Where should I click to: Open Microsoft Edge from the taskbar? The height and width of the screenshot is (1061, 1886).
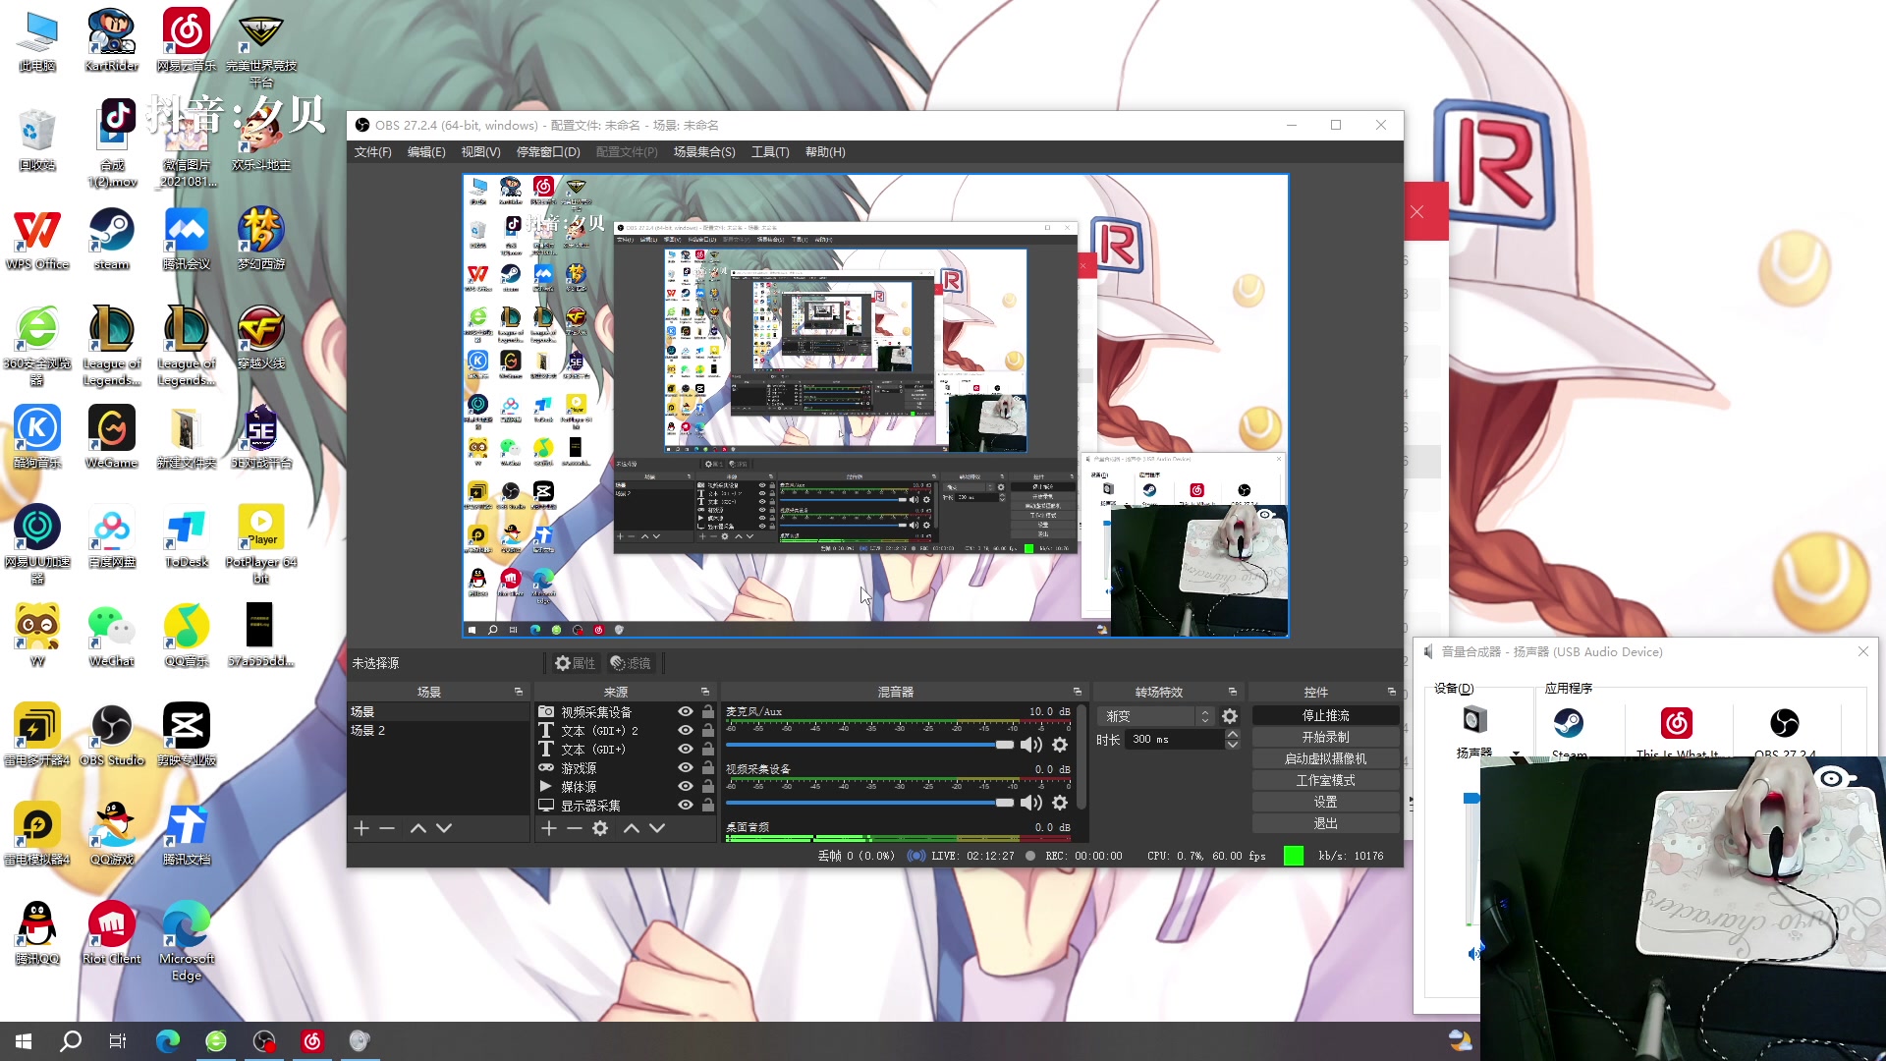coord(168,1040)
